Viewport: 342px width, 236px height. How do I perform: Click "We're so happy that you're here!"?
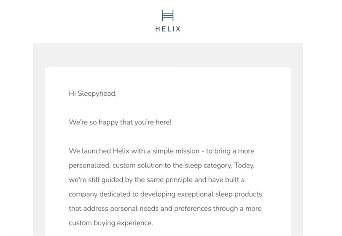click(120, 122)
